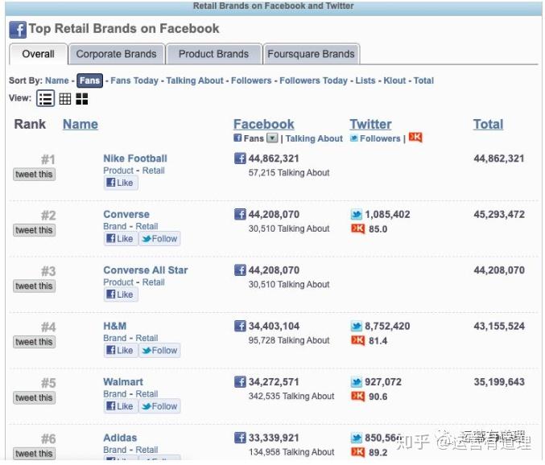Sort by Talking About in Sort By row

(195, 80)
